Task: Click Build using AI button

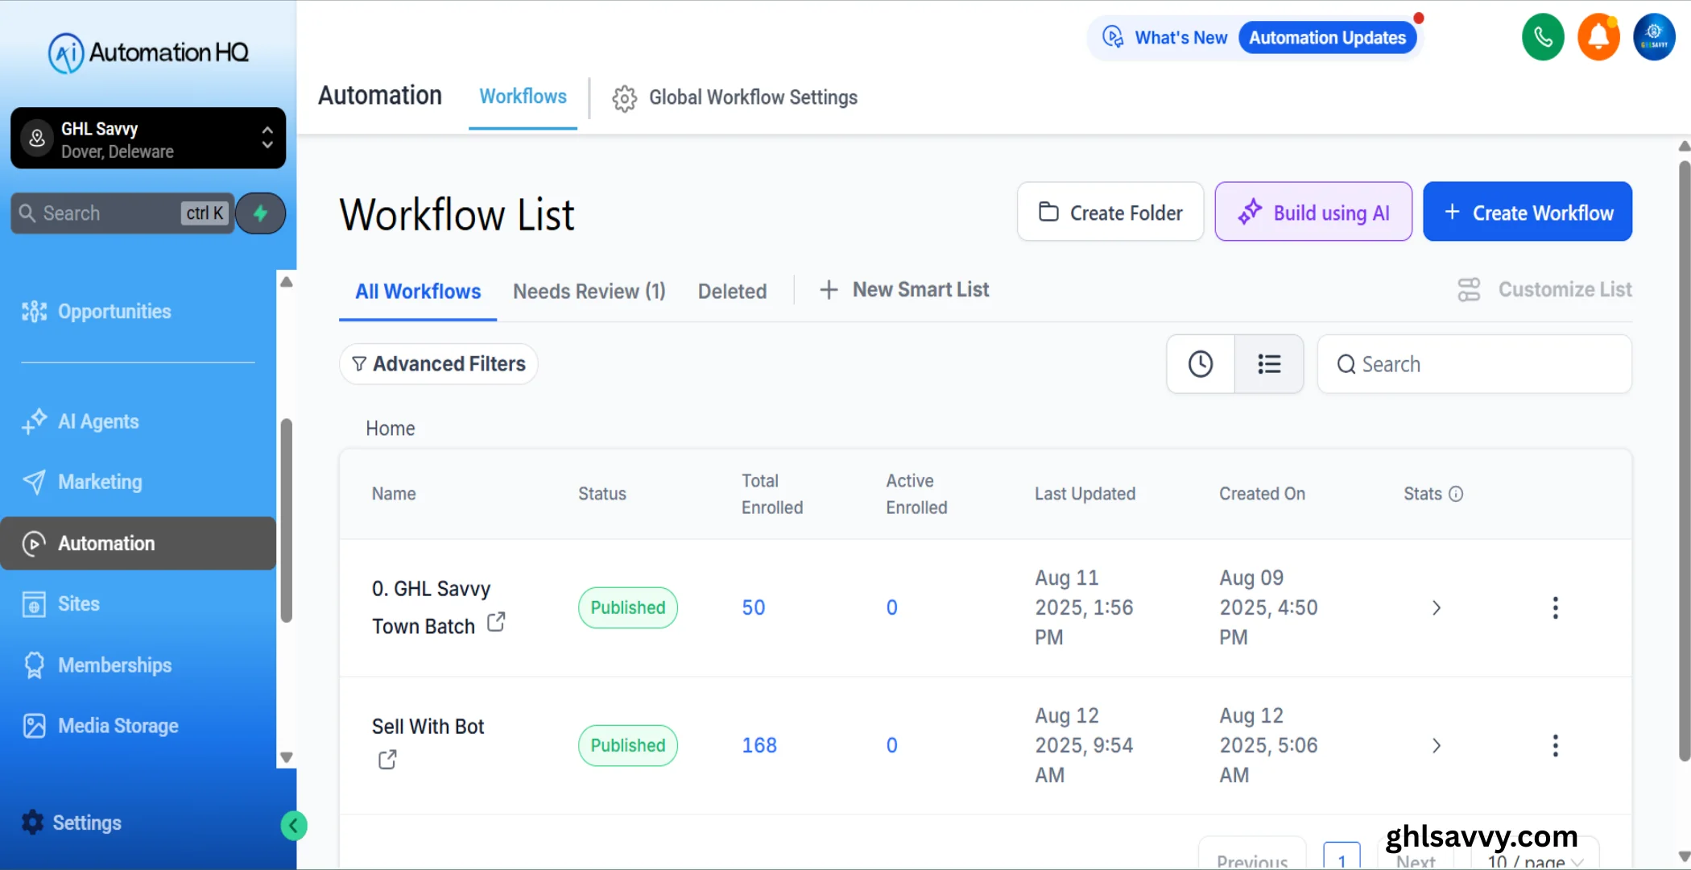Action: (x=1313, y=212)
